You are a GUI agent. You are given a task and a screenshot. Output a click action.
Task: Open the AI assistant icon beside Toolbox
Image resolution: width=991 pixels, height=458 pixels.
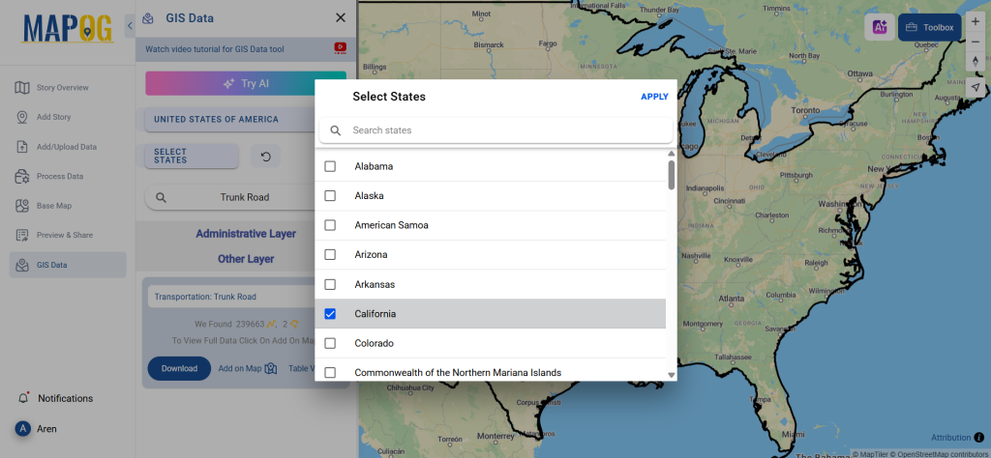(879, 27)
